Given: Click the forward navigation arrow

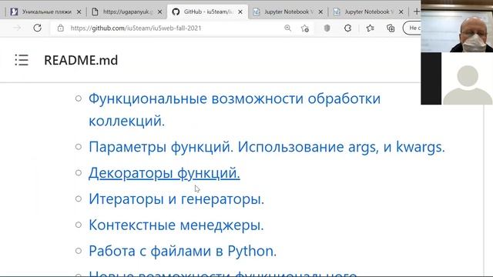Looking at the screenshot, I should tap(17, 28).
